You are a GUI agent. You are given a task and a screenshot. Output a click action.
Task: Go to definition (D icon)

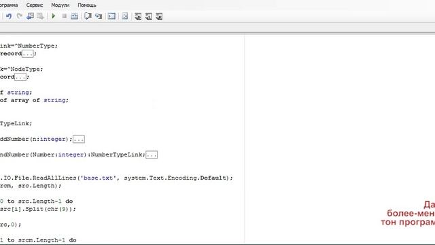coord(138,16)
